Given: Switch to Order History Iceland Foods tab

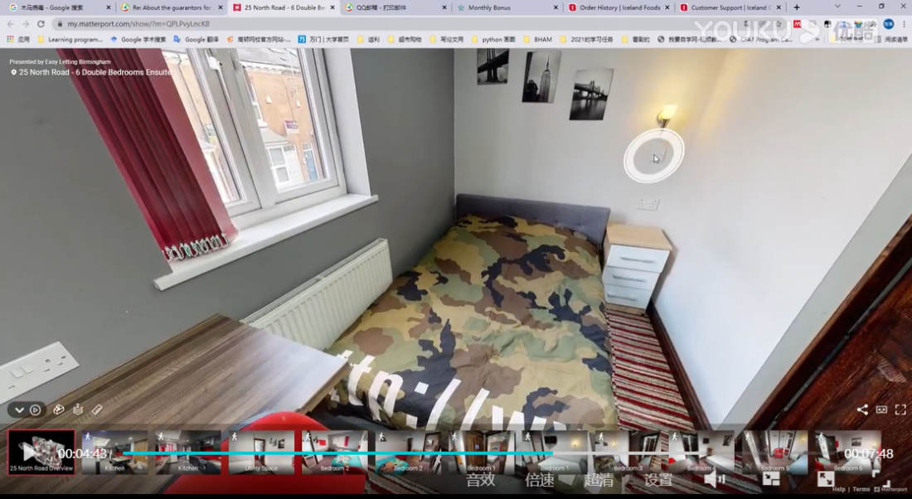Looking at the screenshot, I should pyautogui.click(x=619, y=7).
